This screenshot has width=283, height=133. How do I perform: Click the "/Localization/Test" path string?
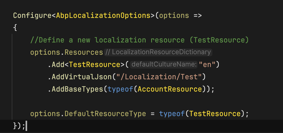point(159,77)
